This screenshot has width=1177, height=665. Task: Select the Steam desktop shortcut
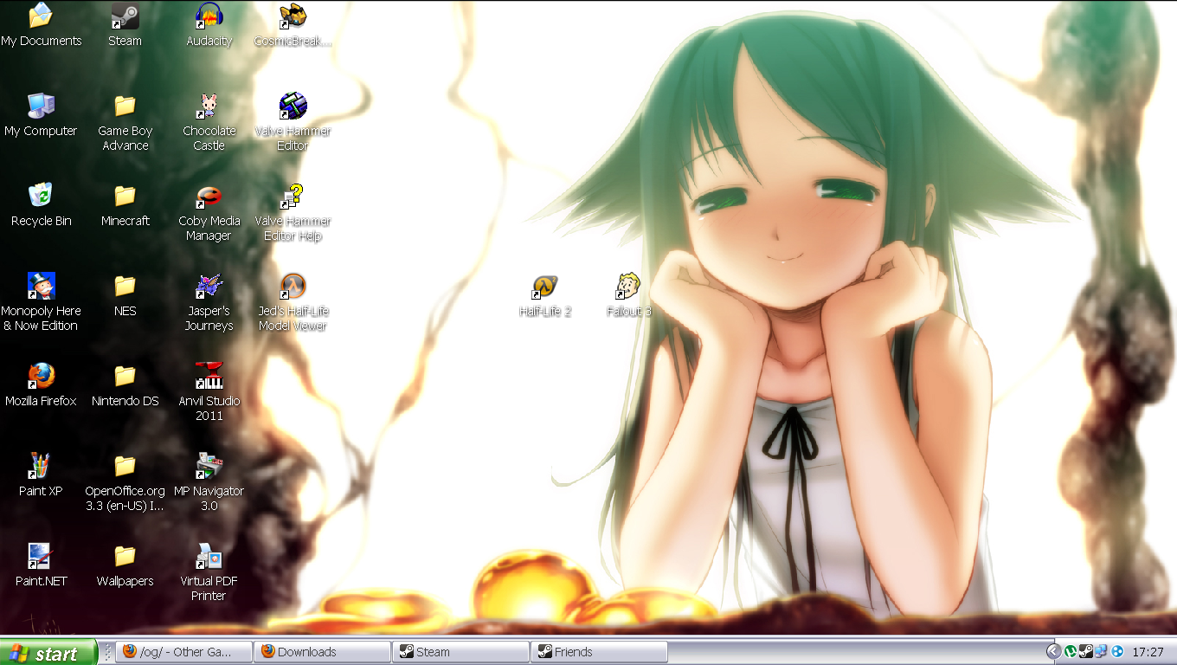tap(125, 25)
